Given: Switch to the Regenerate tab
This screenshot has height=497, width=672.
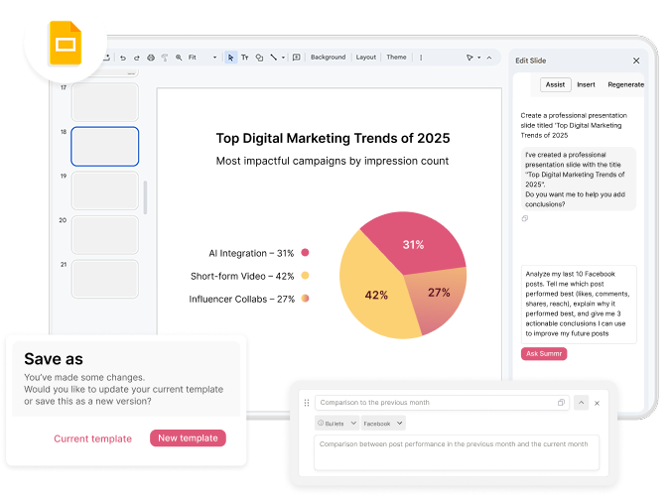Looking at the screenshot, I should [625, 84].
